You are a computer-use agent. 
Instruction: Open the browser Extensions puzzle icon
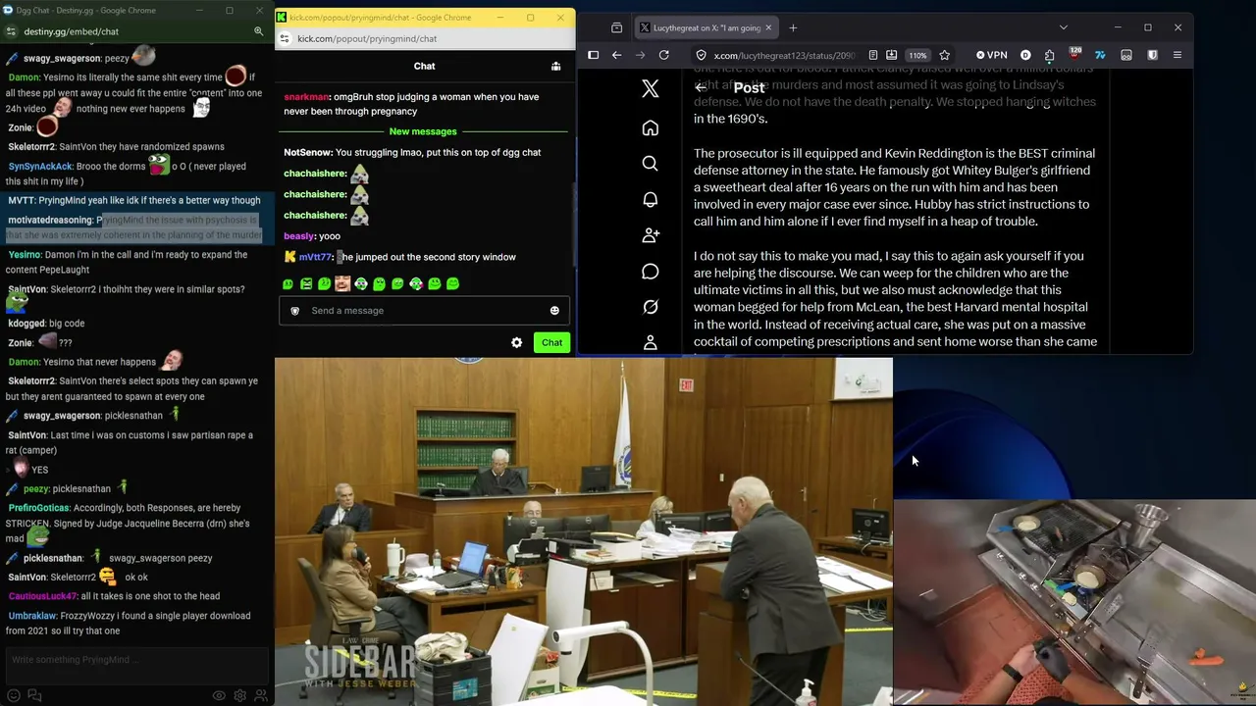click(x=1049, y=55)
